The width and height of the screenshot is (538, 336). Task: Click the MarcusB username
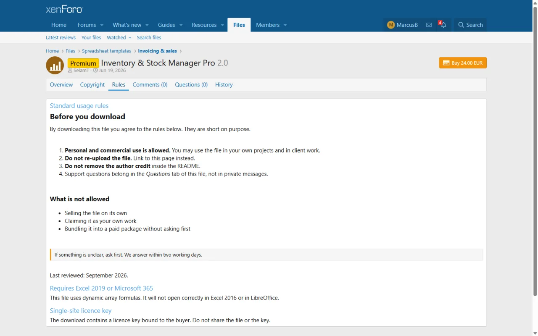[407, 25]
